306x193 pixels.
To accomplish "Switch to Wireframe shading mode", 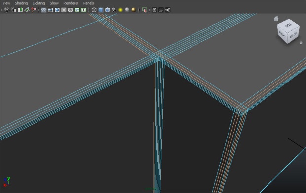I will pyautogui.click(x=94, y=10).
